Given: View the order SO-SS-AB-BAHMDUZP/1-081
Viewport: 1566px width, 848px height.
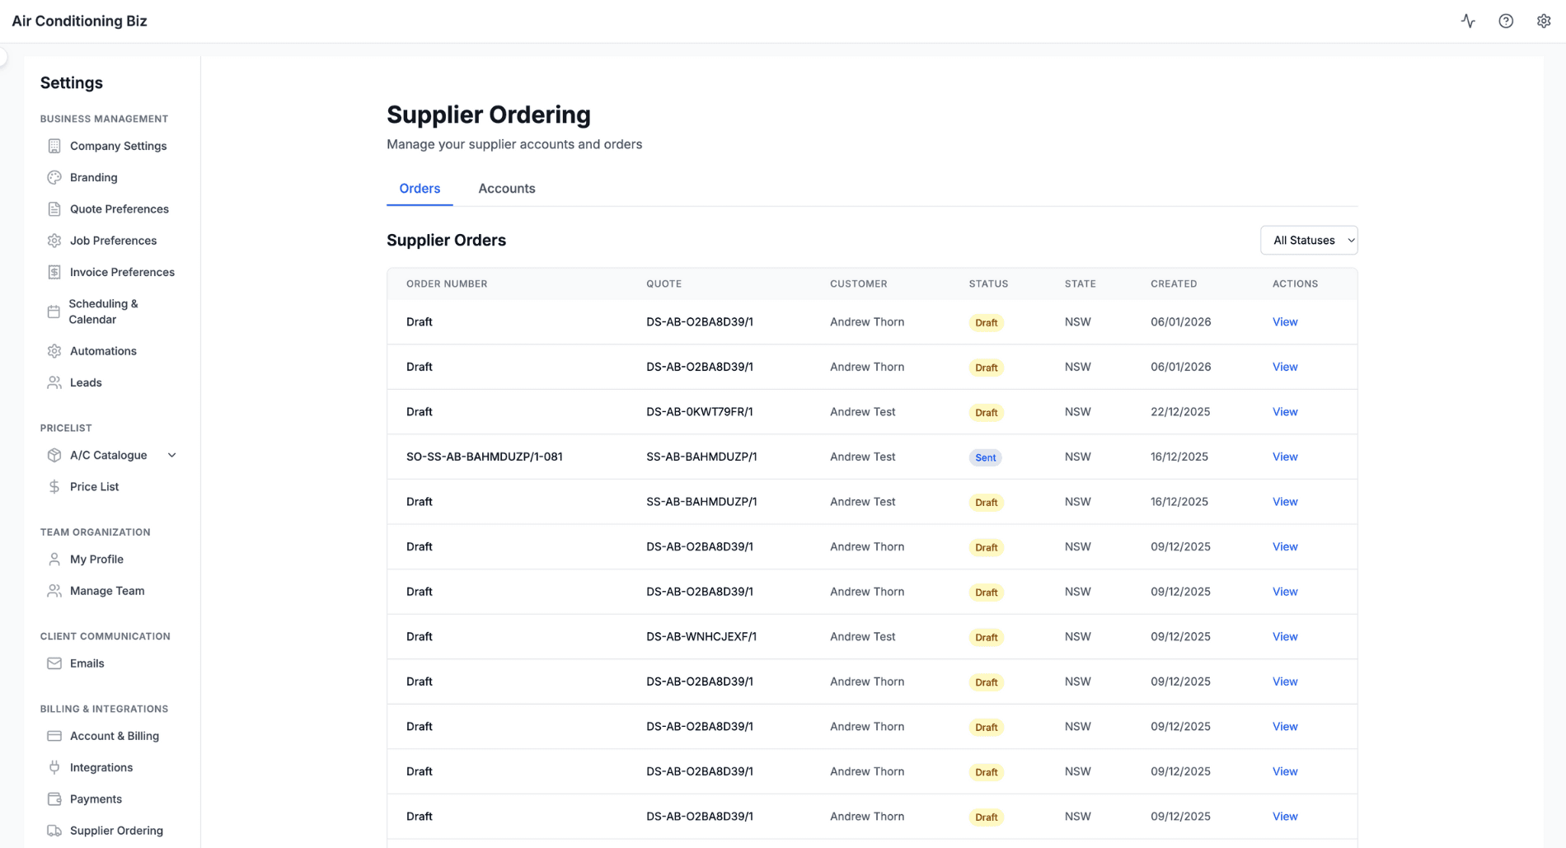Looking at the screenshot, I should click(x=1285, y=457).
